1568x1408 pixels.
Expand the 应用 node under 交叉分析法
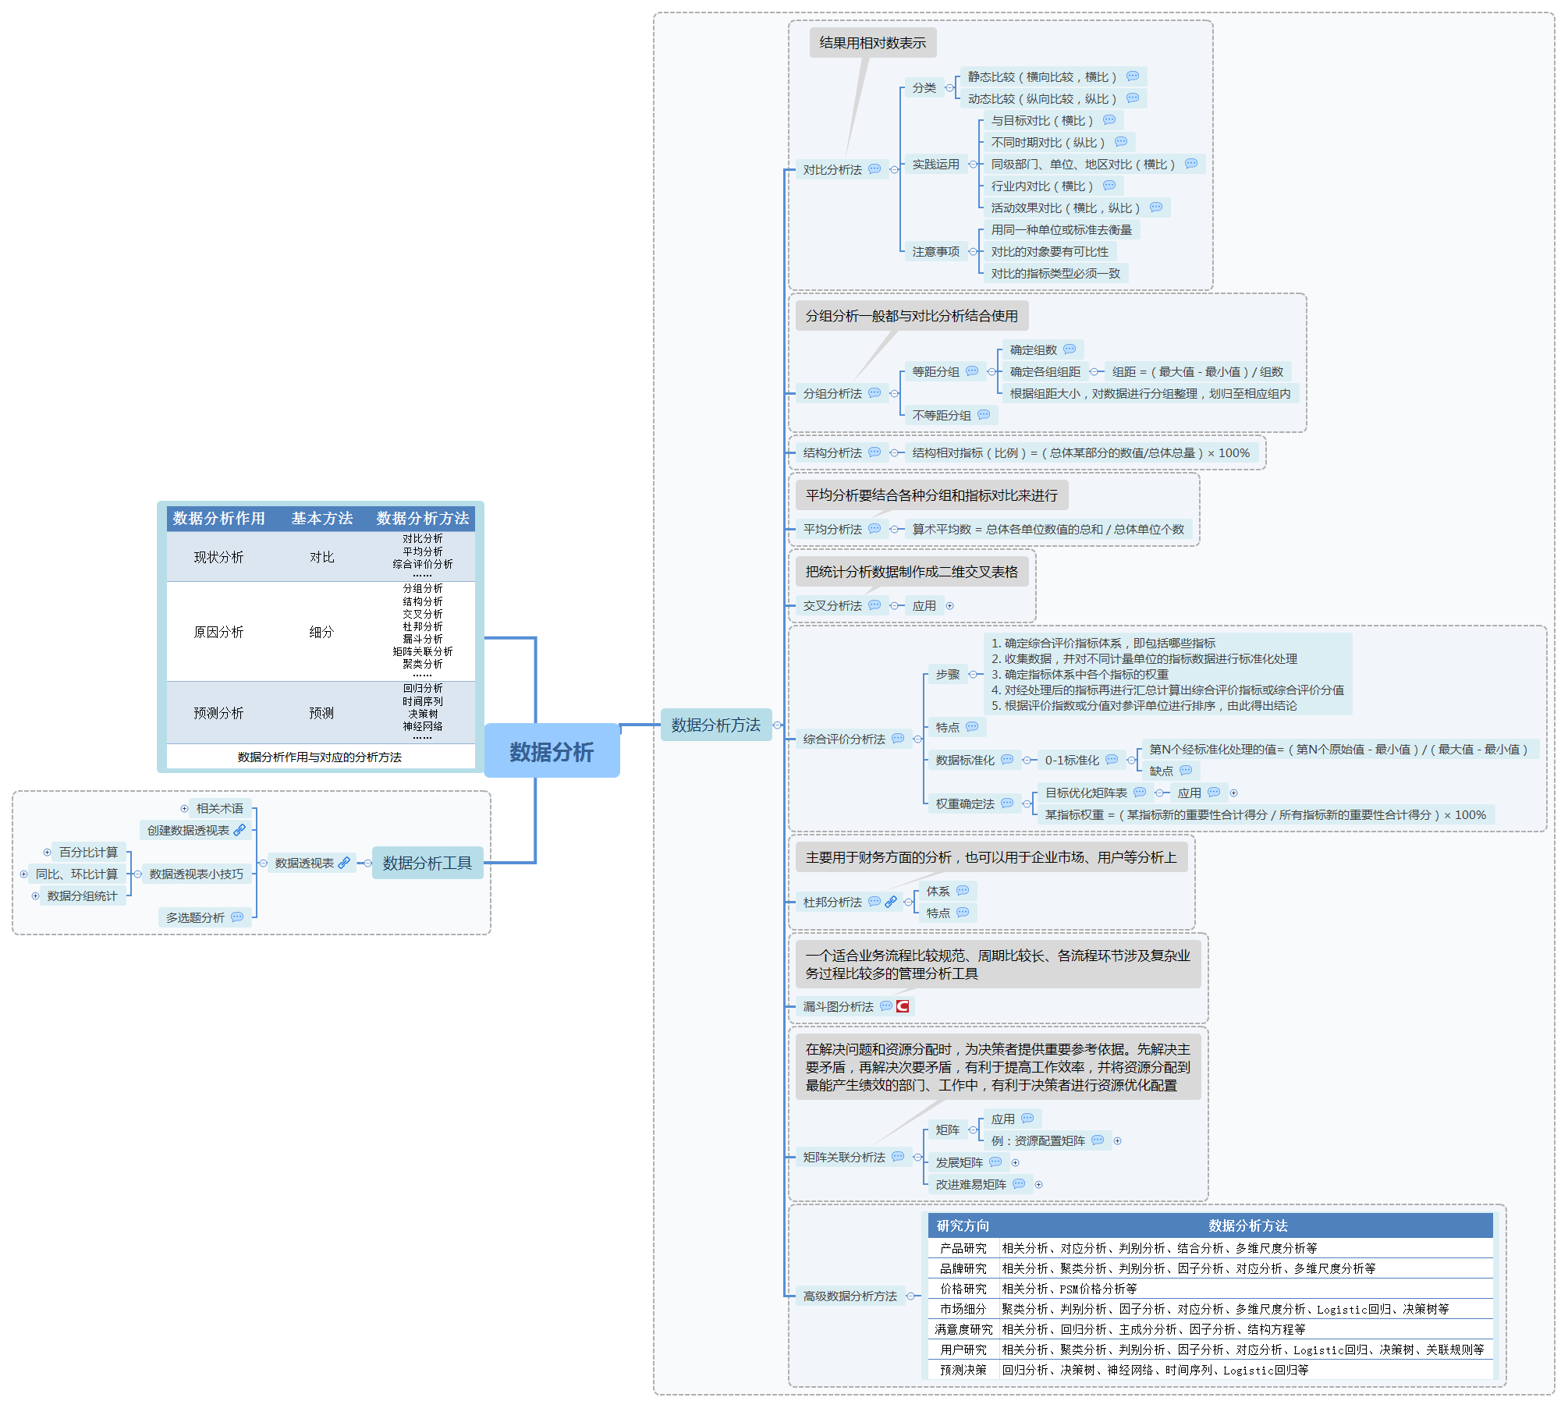(x=949, y=606)
